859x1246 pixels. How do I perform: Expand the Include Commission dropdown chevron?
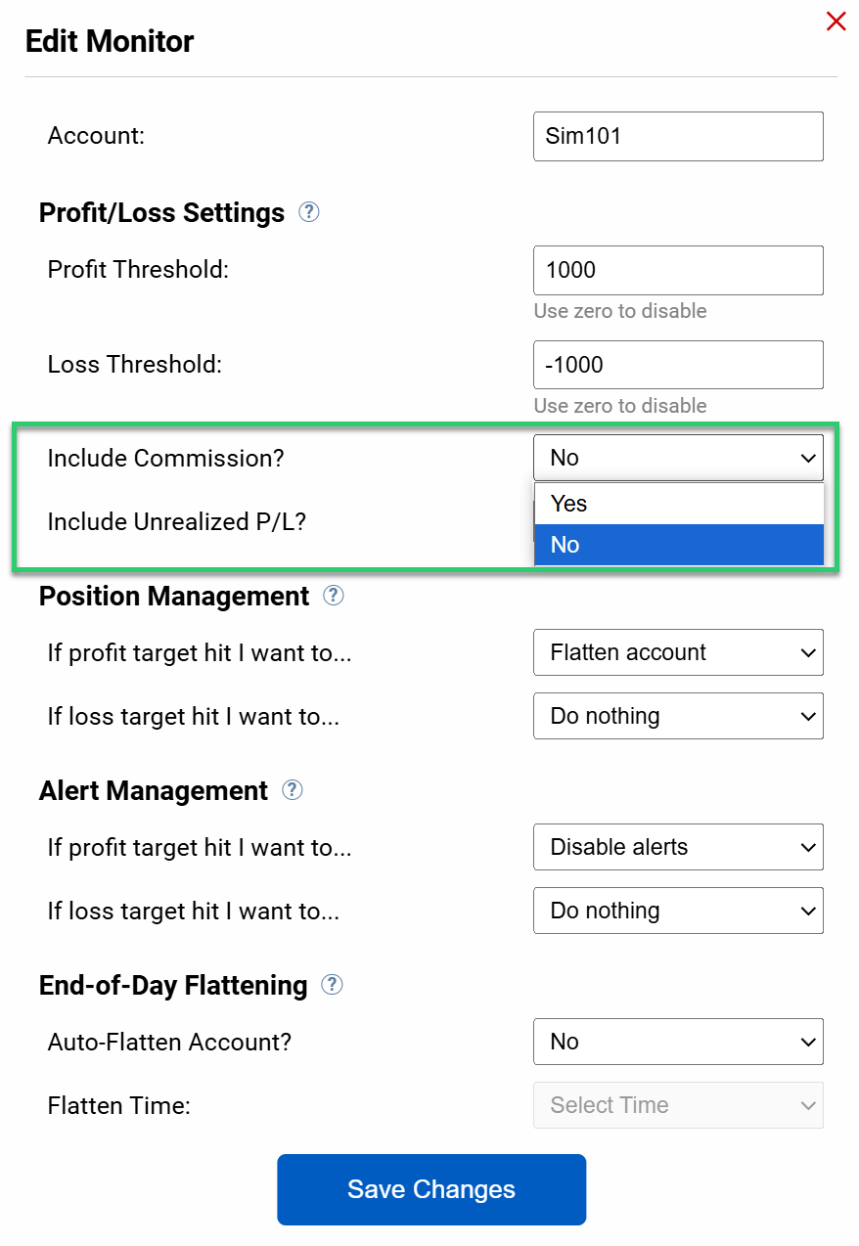pyautogui.click(x=808, y=457)
